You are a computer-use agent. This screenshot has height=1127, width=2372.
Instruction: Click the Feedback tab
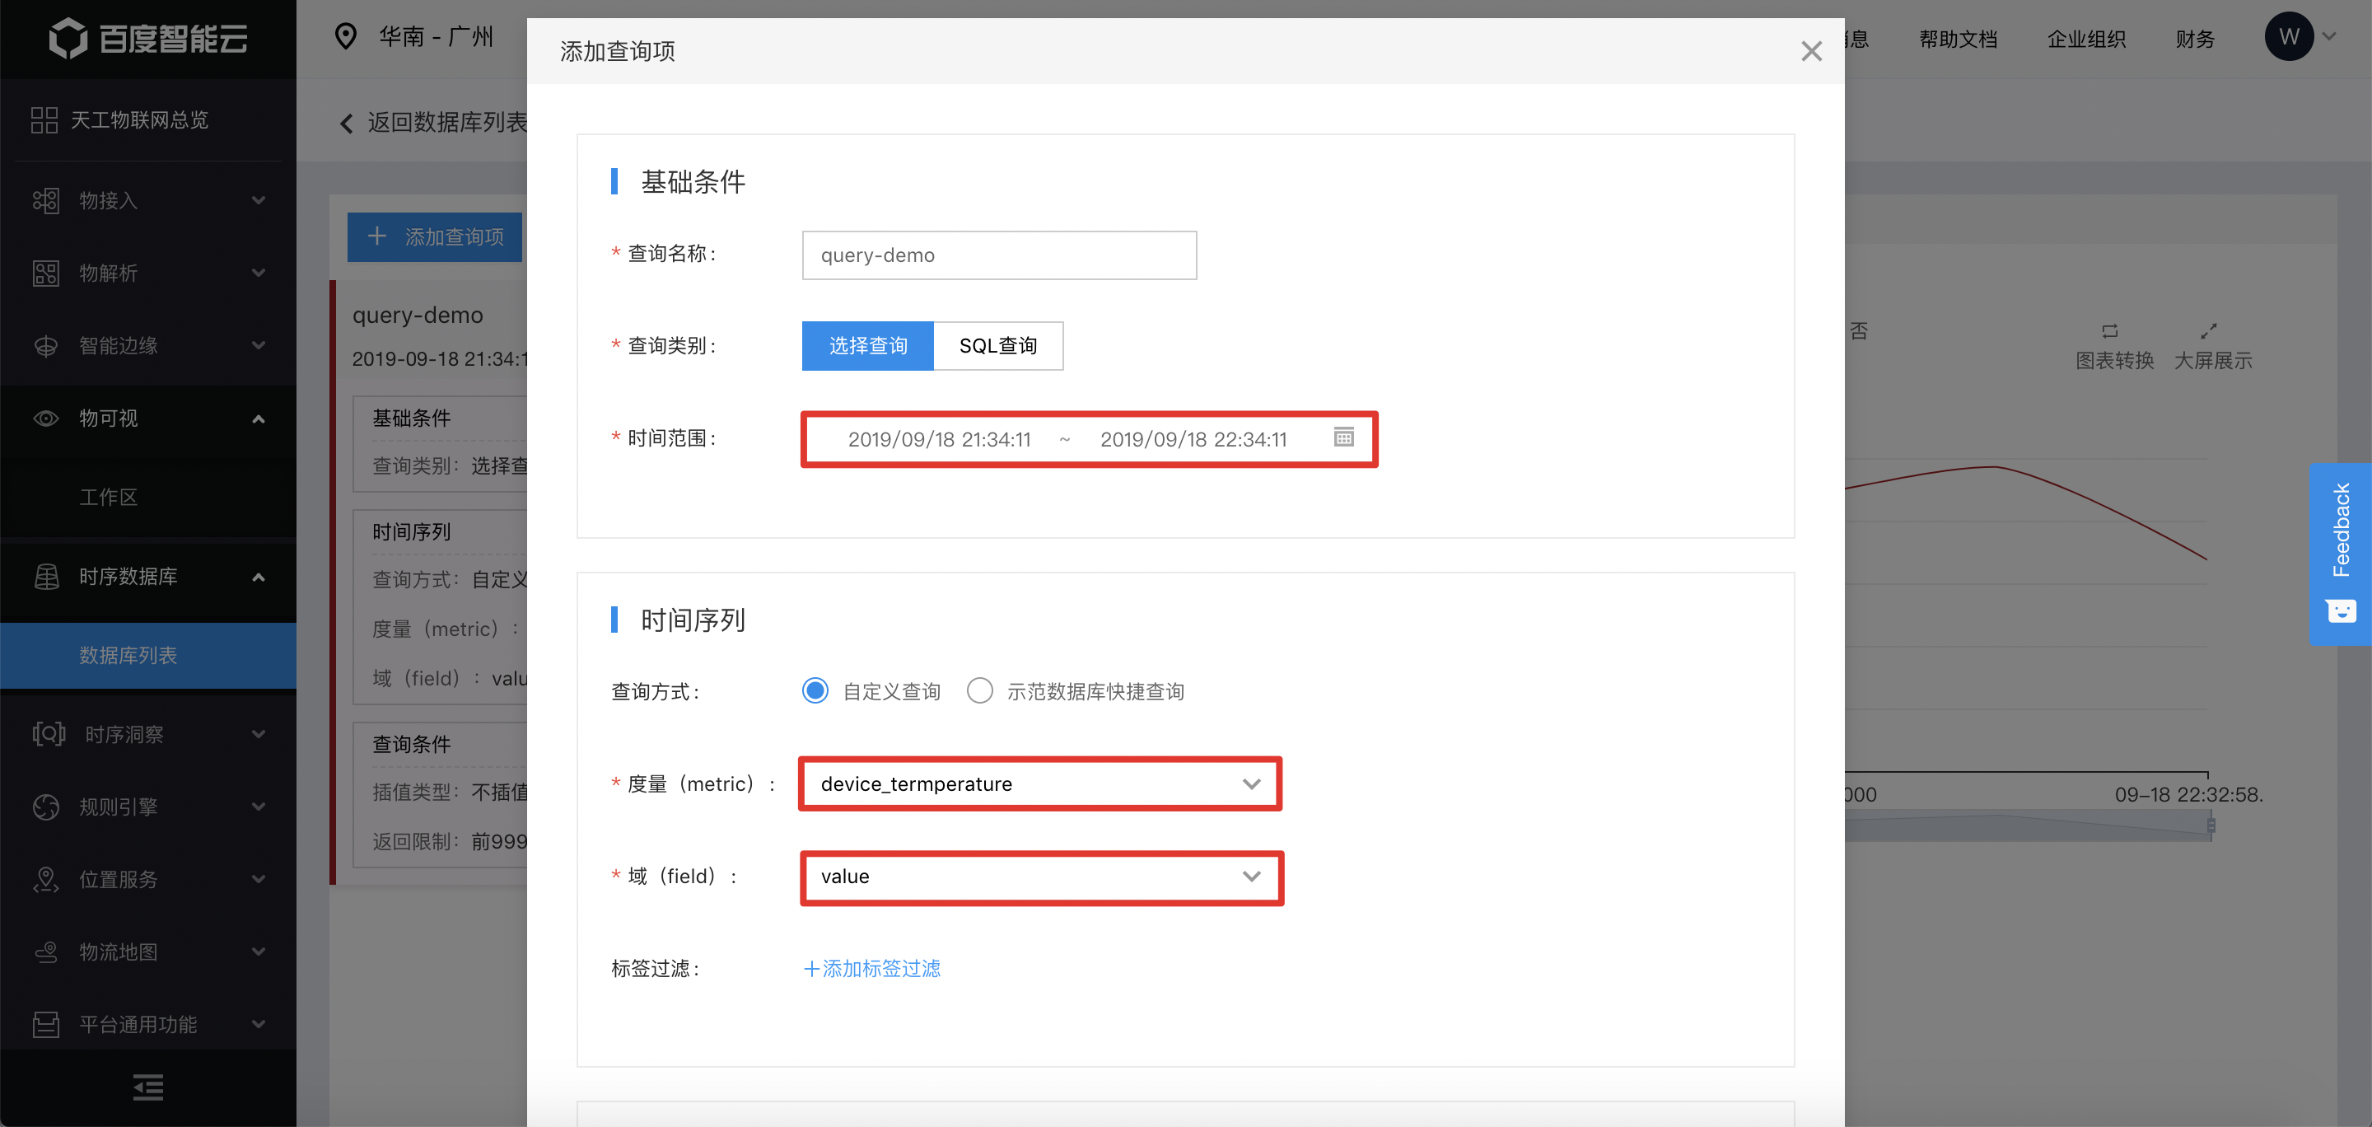click(x=2340, y=554)
